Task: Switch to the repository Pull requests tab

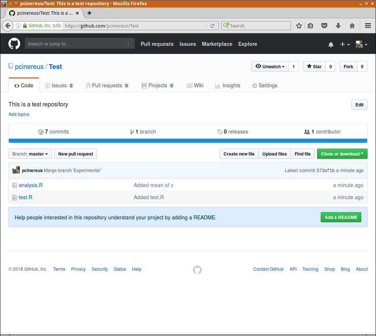Action: pos(108,85)
